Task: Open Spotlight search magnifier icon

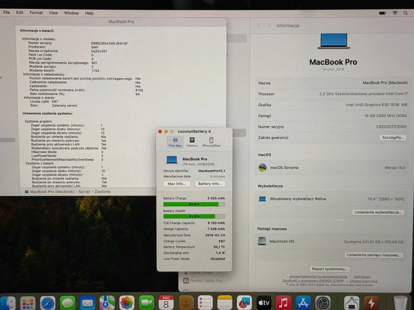Action: tap(405, 13)
